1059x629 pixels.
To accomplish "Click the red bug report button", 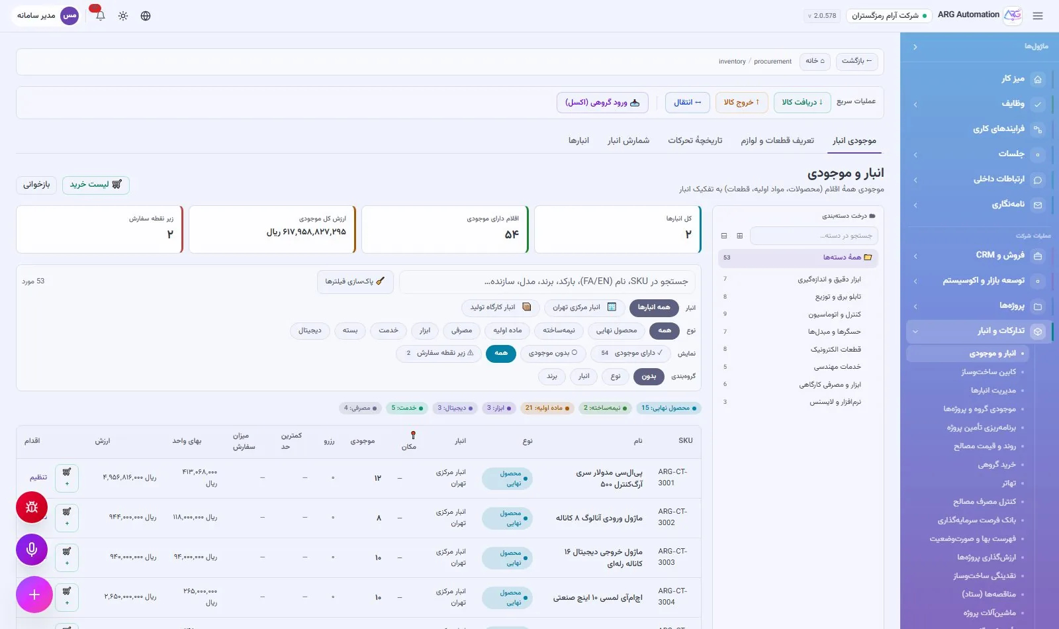I will click(x=32, y=507).
